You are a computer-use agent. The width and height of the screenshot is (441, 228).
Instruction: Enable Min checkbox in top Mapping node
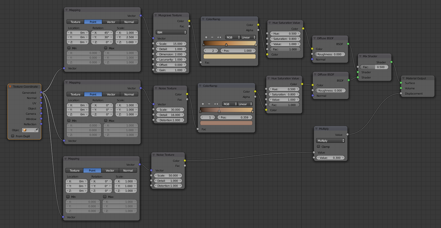point(69,48)
